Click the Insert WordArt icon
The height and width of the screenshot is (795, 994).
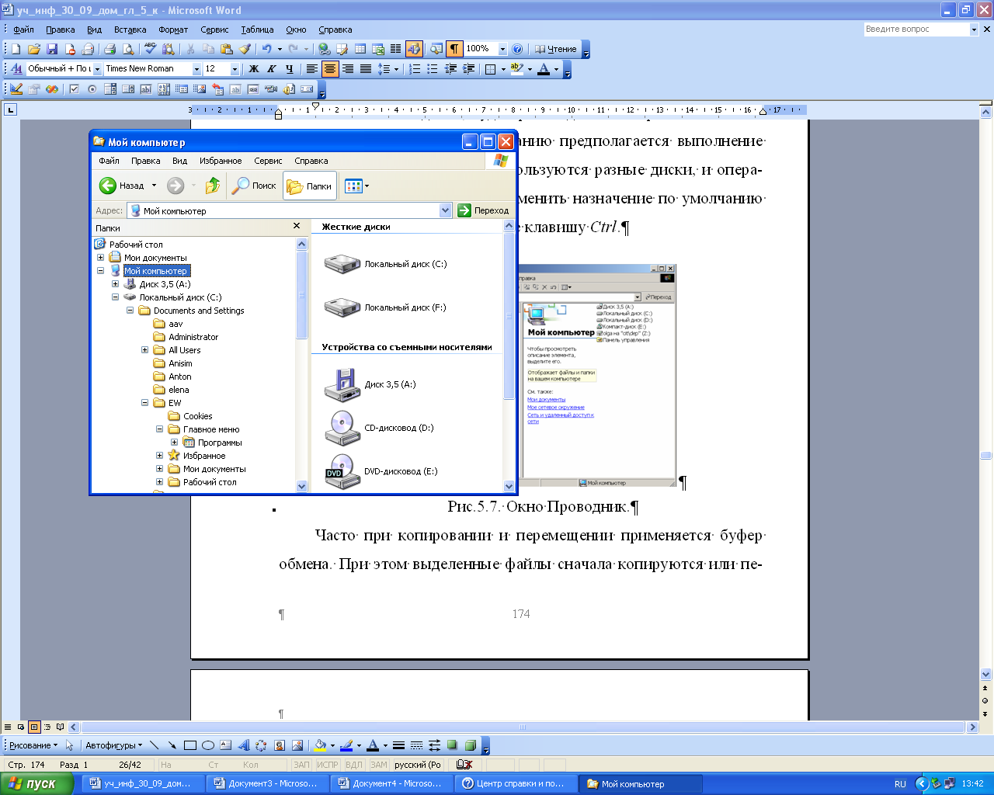244,745
